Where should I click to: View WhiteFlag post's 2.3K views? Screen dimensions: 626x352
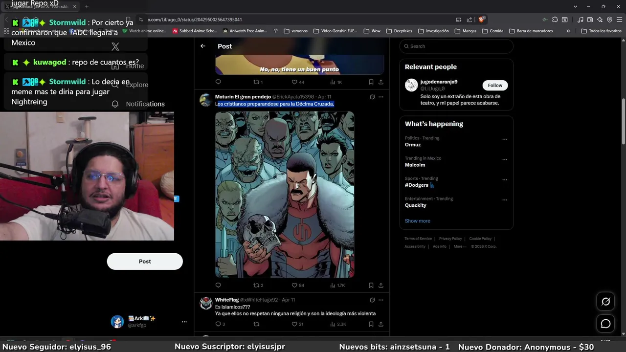(338, 324)
